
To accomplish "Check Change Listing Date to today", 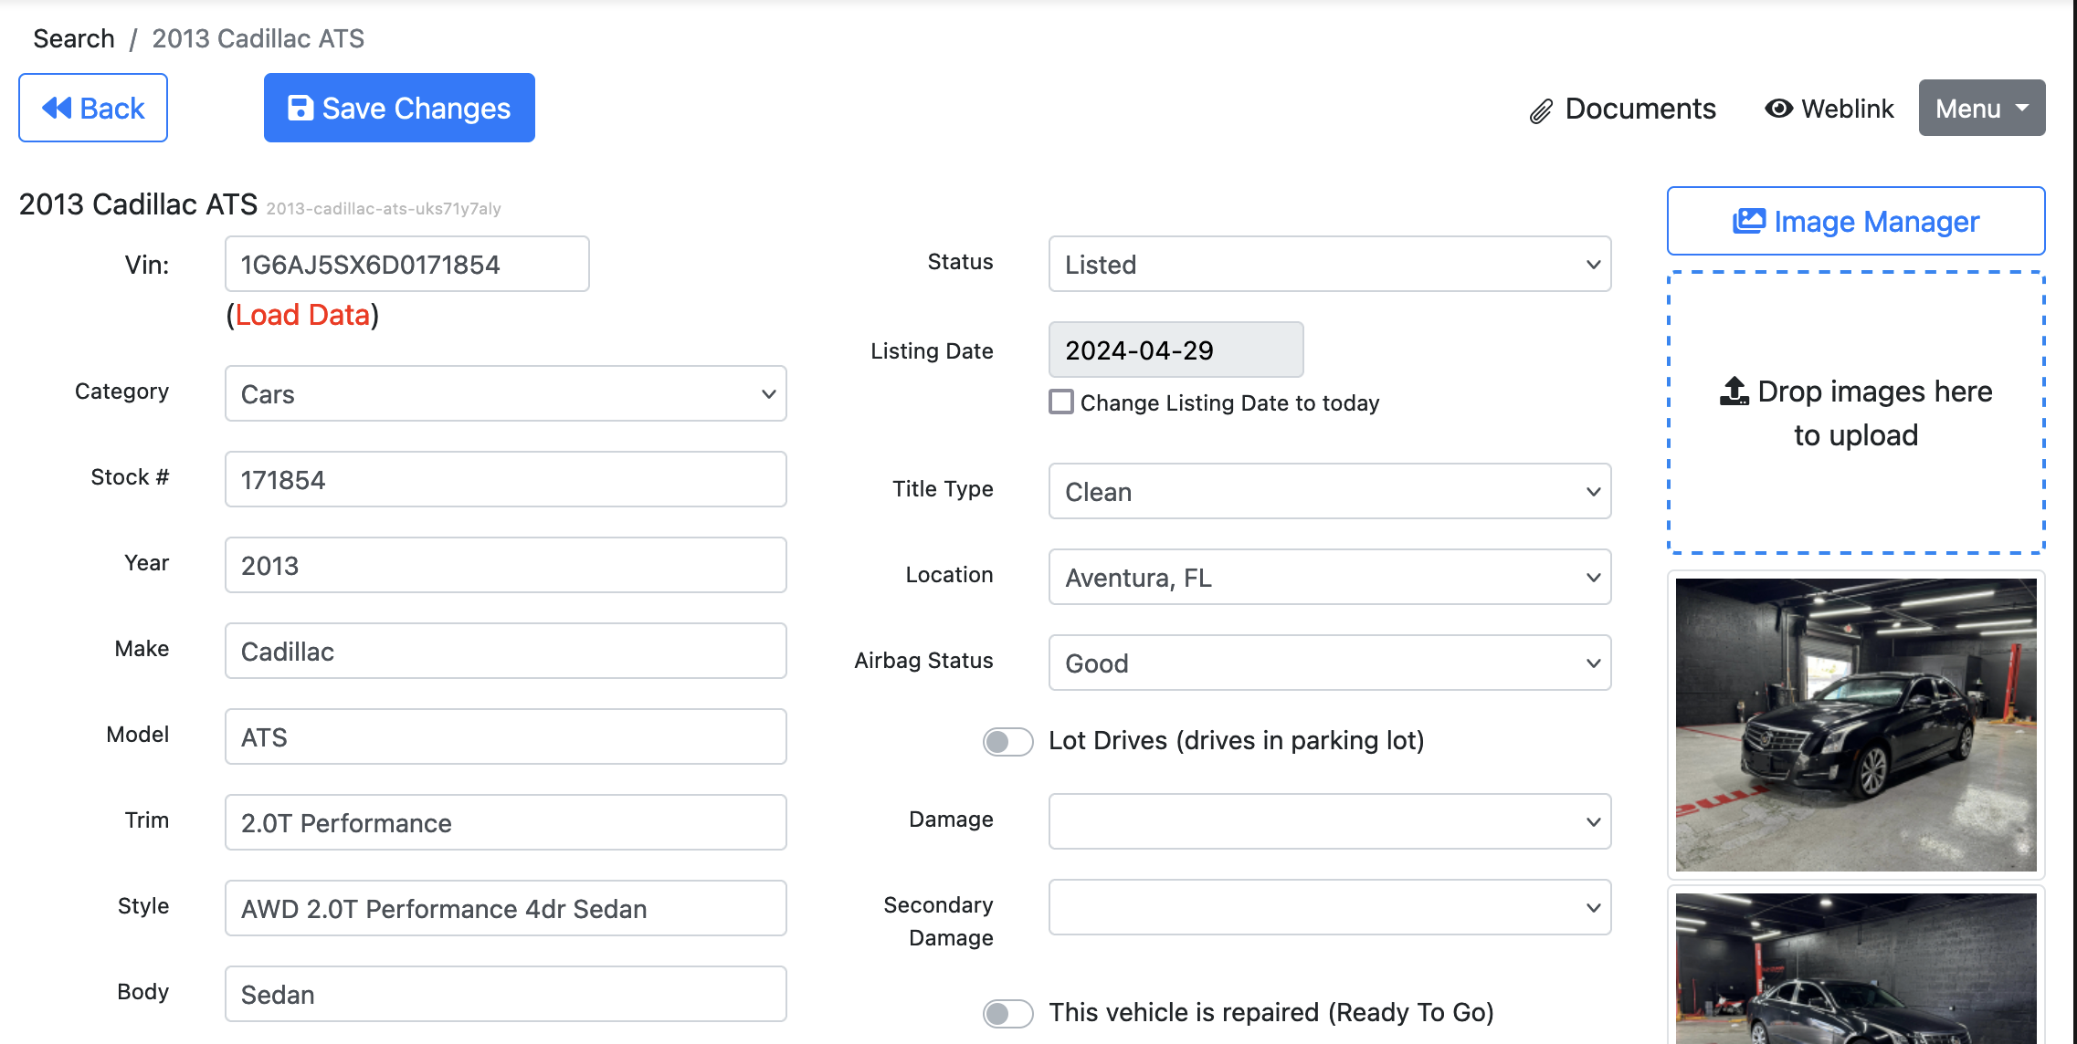I will coord(1061,402).
